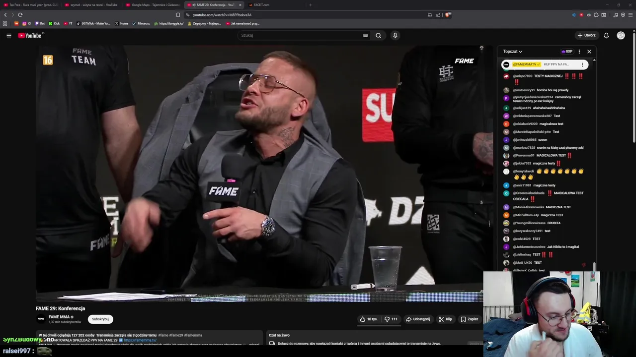Share this page from address bar

click(x=438, y=15)
